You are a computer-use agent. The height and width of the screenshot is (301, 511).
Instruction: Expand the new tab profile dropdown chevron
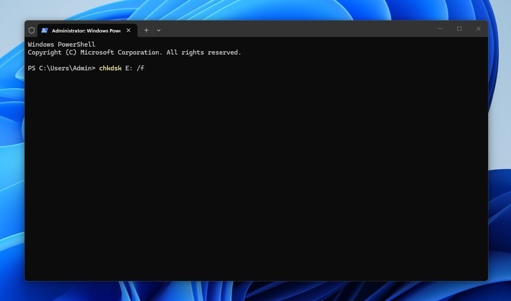[x=159, y=30]
